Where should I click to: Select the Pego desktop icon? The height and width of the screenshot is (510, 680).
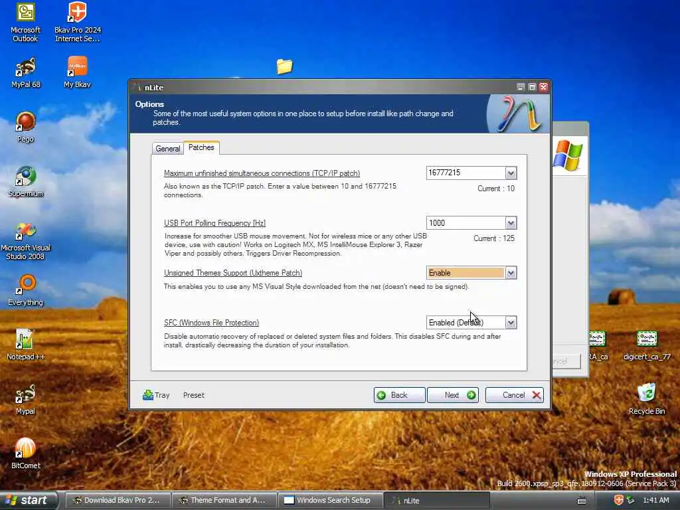pyautogui.click(x=26, y=127)
